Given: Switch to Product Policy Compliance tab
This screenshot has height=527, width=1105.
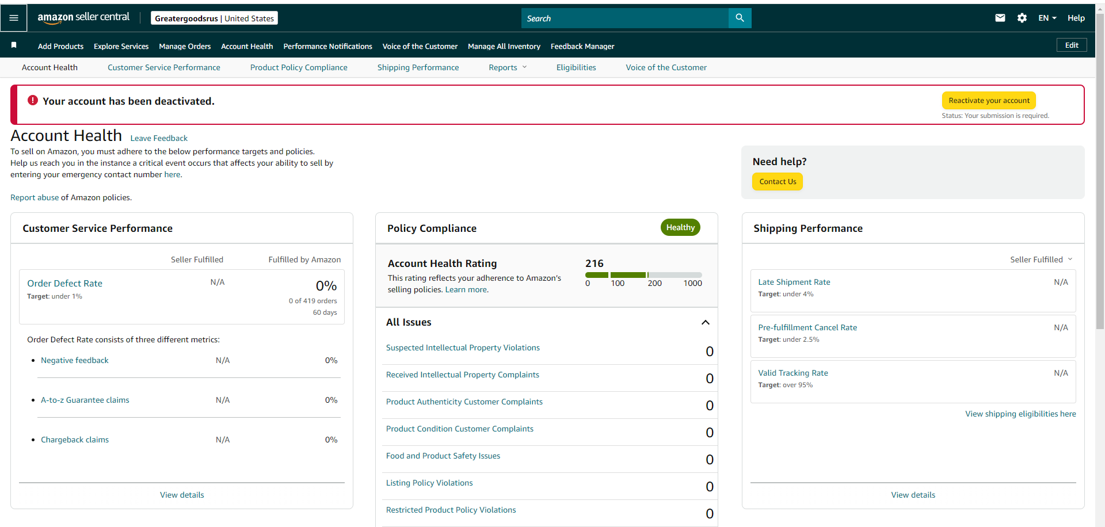Looking at the screenshot, I should (299, 67).
